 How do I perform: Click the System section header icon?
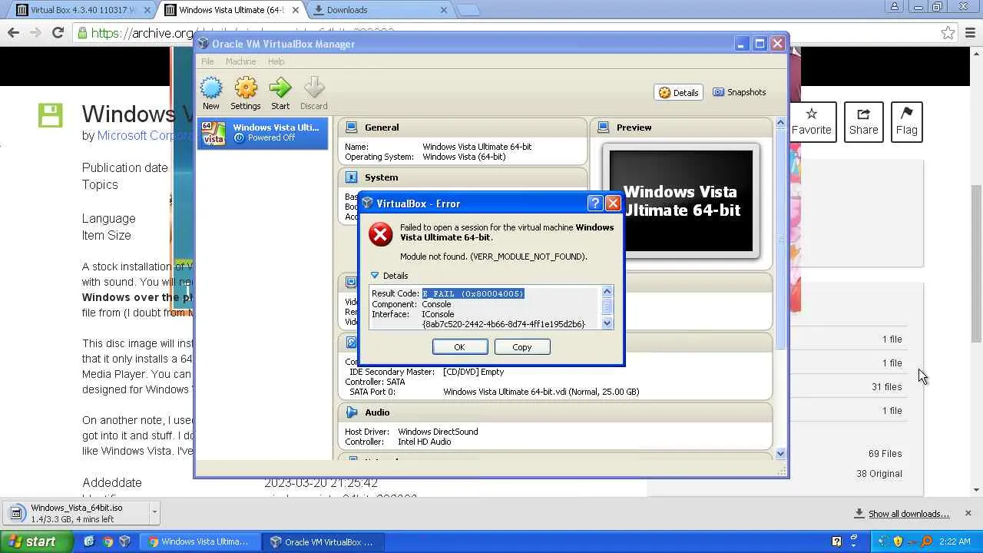(x=351, y=177)
